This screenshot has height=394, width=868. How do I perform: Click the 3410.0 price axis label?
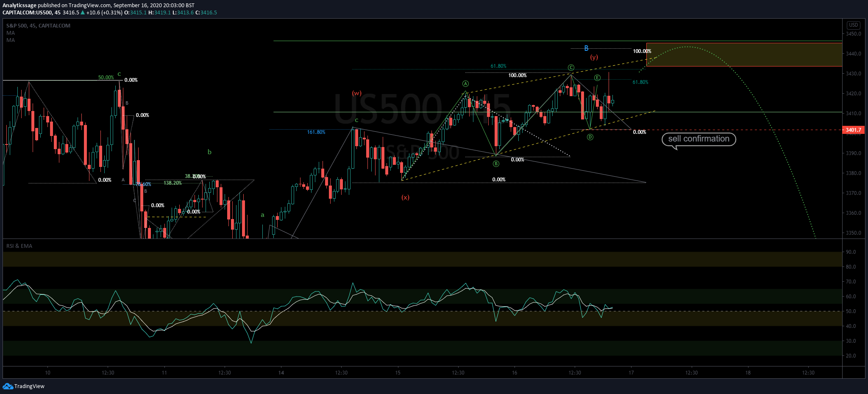coord(853,114)
